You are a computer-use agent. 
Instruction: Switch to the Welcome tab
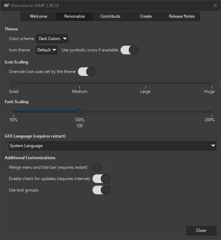pos(38,16)
